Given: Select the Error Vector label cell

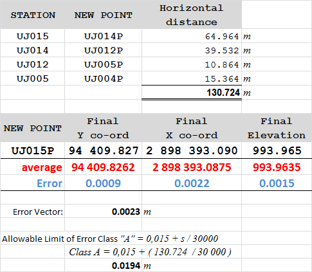Looking at the screenshot, I should click(33, 212).
